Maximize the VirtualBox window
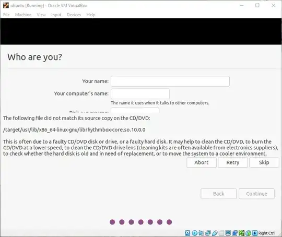 pyautogui.click(x=257, y=5)
